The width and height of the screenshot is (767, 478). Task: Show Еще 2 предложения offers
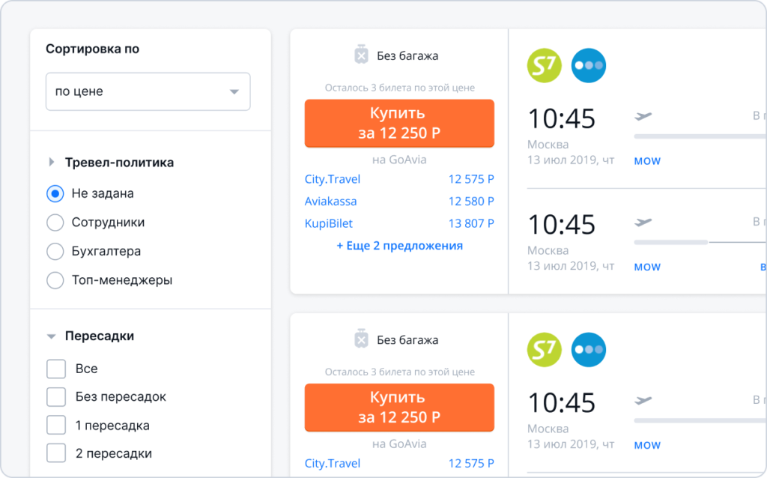tap(400, 246)
